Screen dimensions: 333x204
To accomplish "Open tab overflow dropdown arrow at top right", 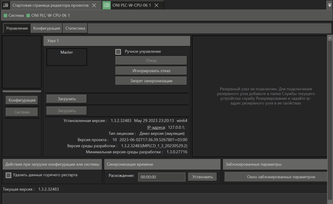I will (329, 5).
